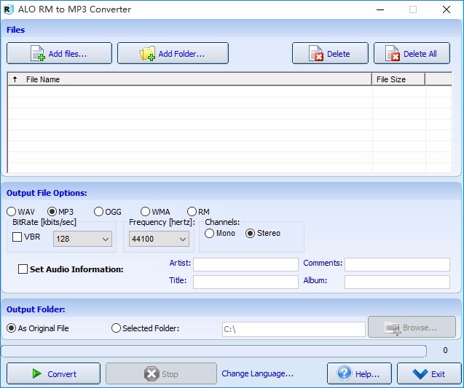Choose As Original File output option
Screen dimensions: 464x388
point(38,328)
